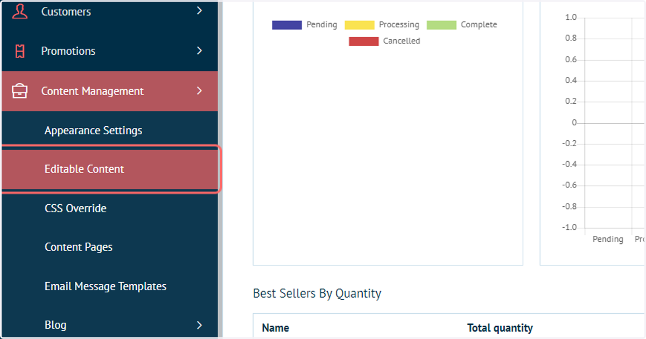646x339 pixels.
Task: Expand the Blog submenu chevron
Action: [199, 325]
